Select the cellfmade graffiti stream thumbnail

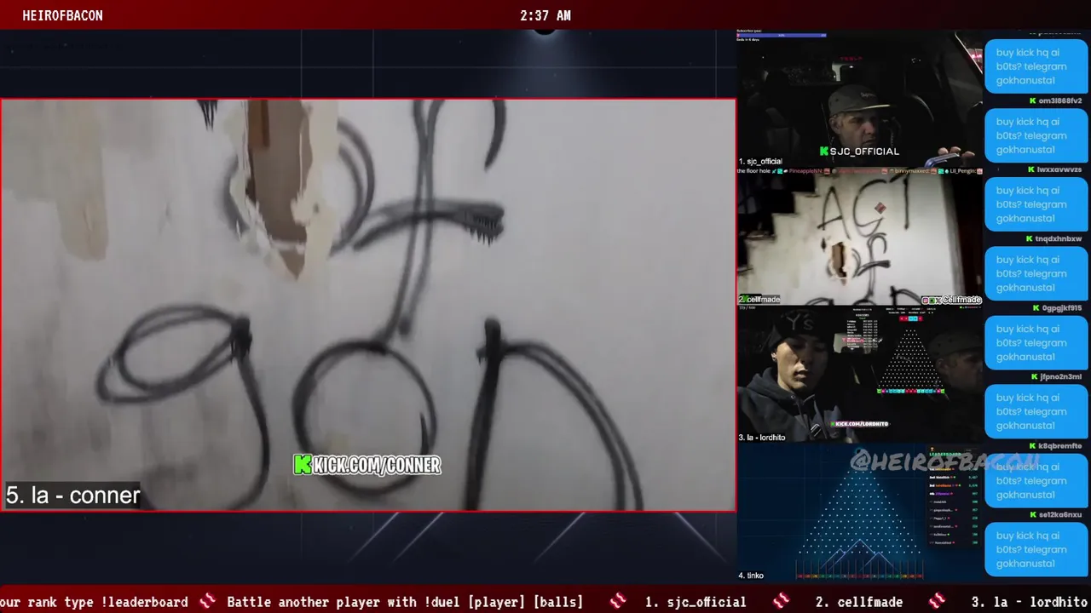click(859, 236)
